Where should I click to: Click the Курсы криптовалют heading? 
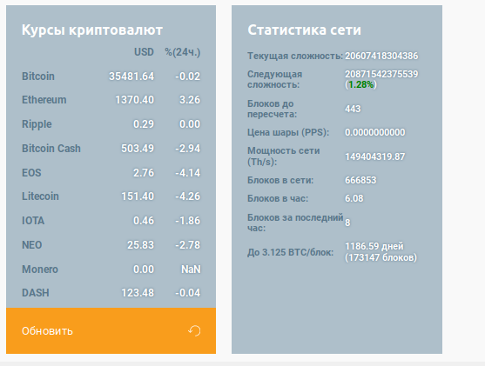(92, 30)
